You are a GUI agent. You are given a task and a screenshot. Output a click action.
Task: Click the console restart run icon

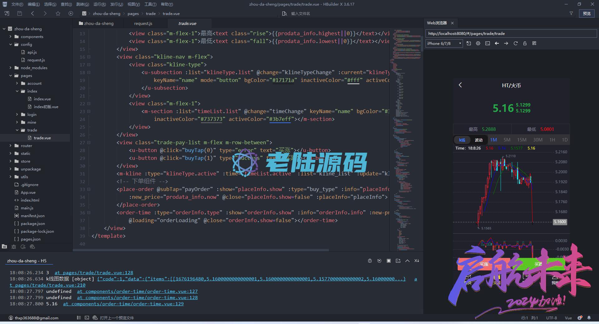(379, 261)
